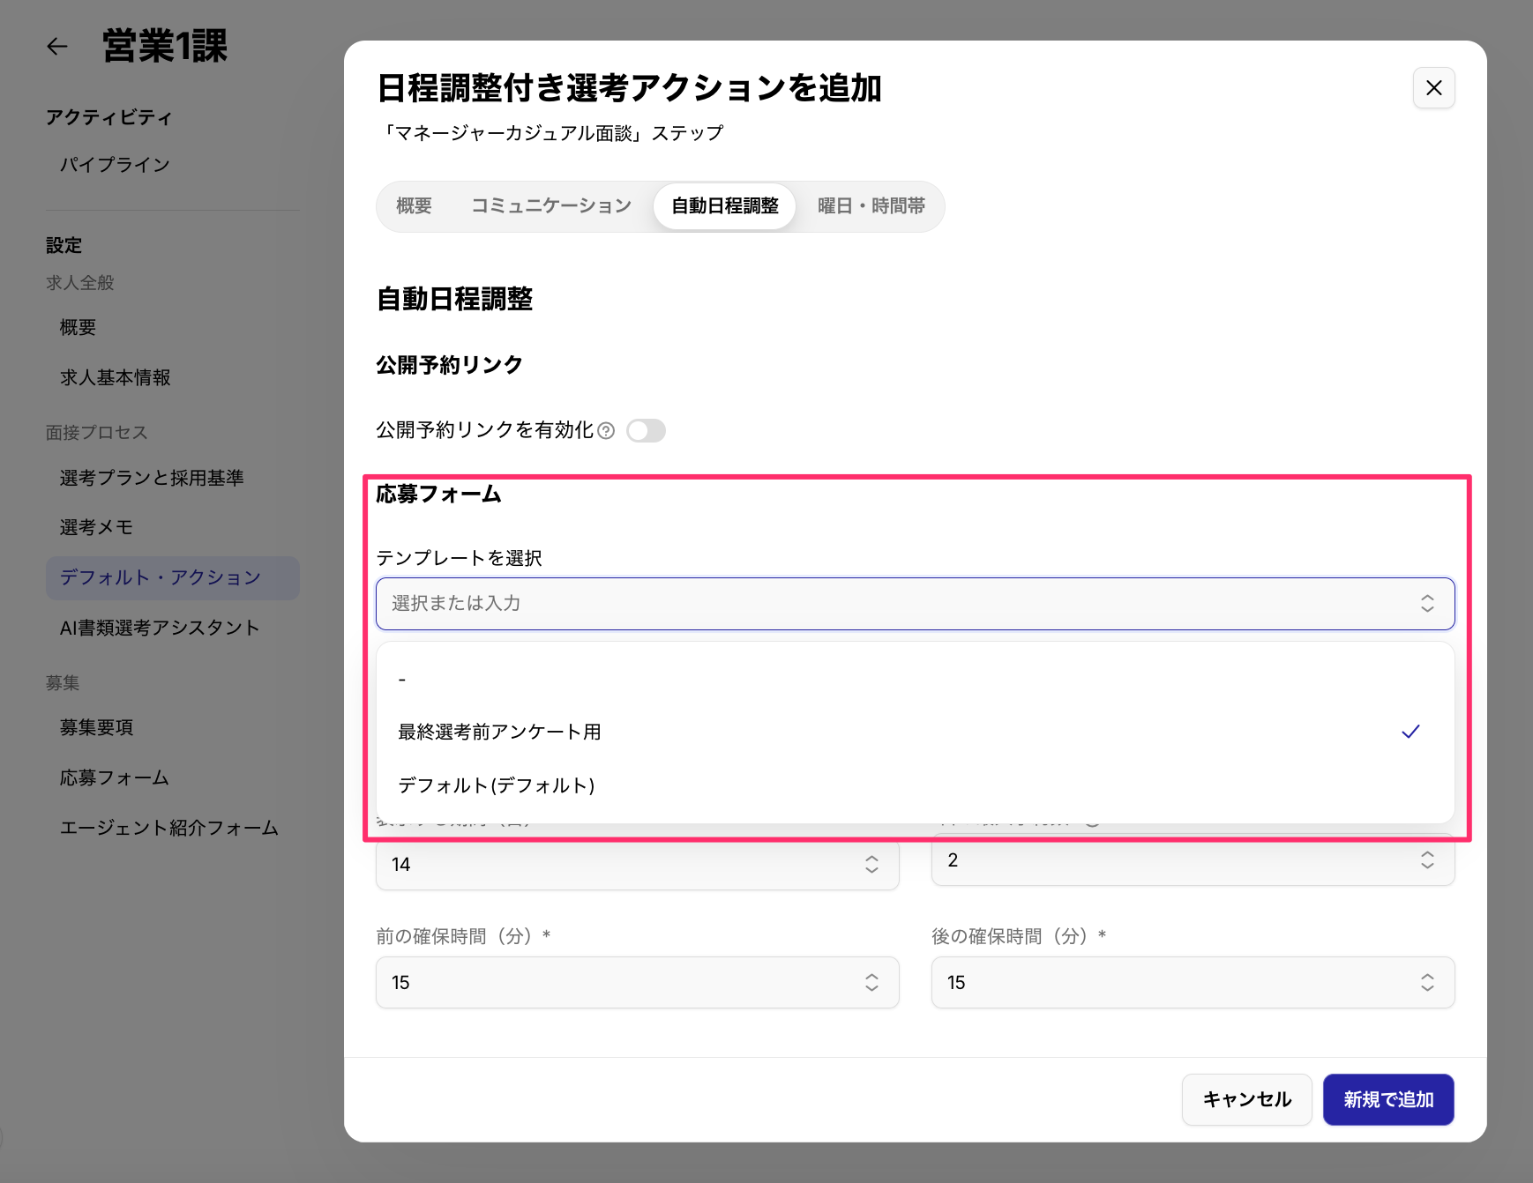Select 最終選考前アンケート用 template option
Screen dimensions: 1533x1183
tap(499, 732)
